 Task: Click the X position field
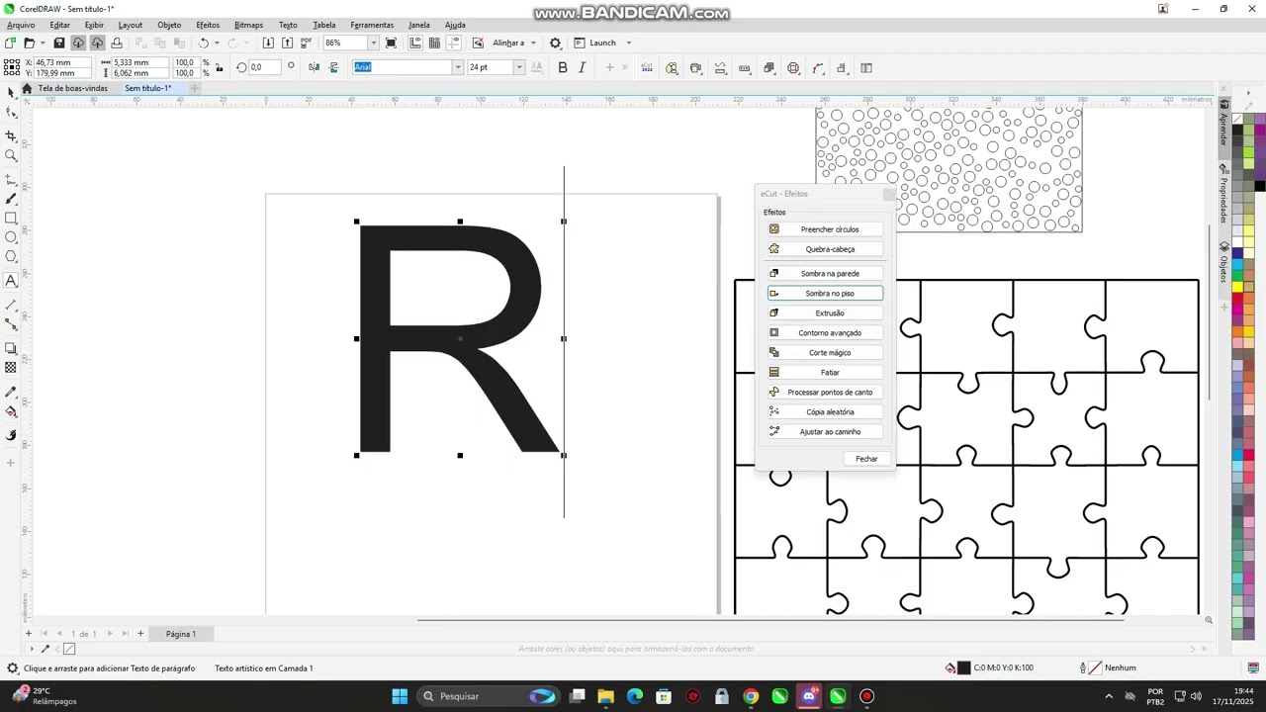64,62
